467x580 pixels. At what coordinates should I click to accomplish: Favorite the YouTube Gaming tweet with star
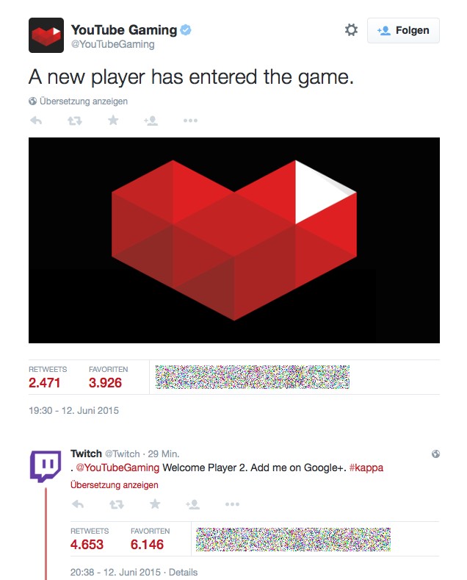(x=113, y=121)
